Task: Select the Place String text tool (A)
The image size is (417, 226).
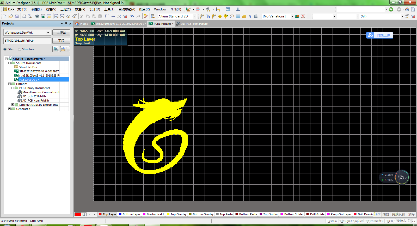Action: (250, 16)
